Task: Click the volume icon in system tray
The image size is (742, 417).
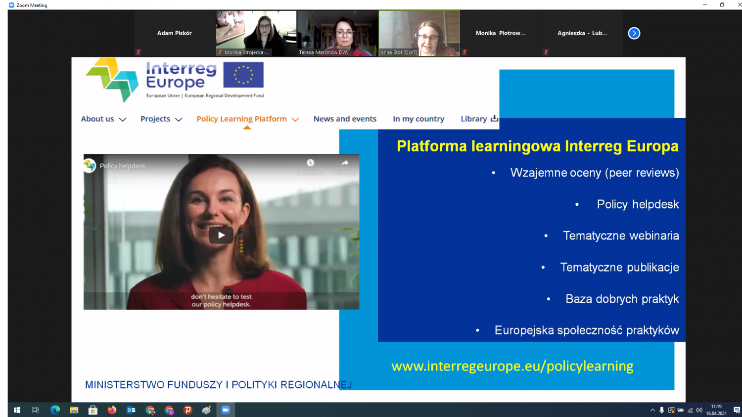Action: coord(699,410)
